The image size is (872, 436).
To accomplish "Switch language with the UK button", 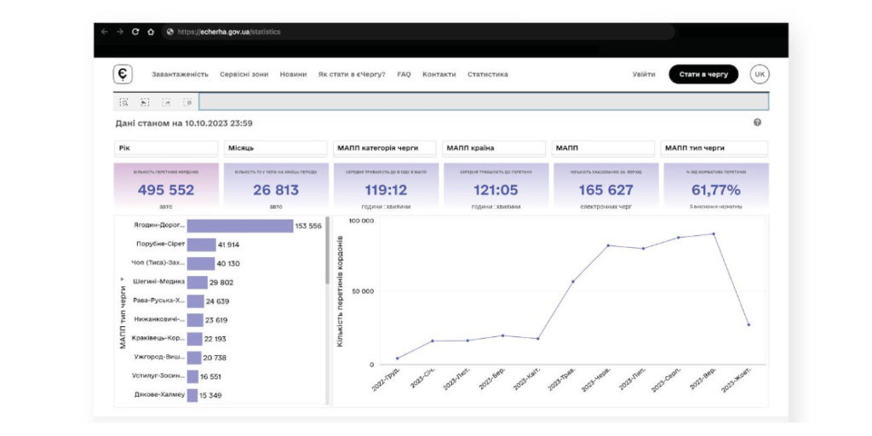I will pyautogui.click(x=760, y=74).
